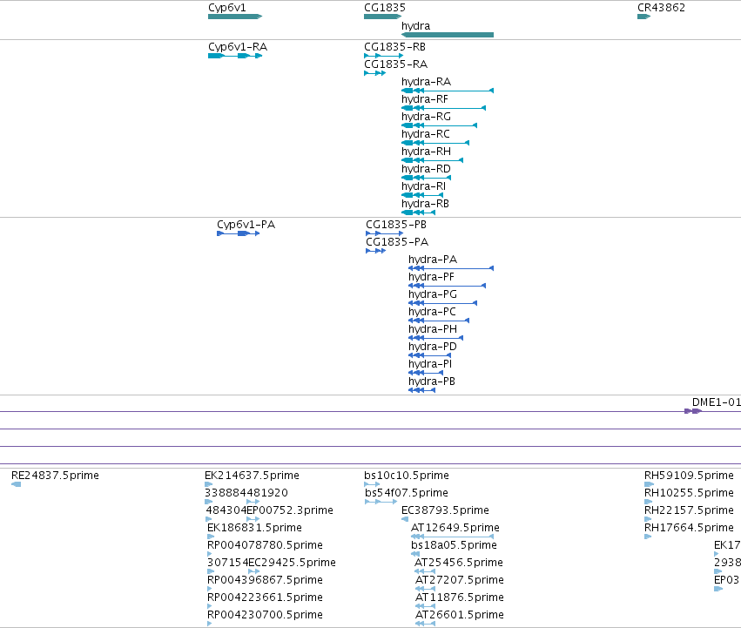Select the AT26601.5prime EST
741x628 pixels.
tap(425, 625)
